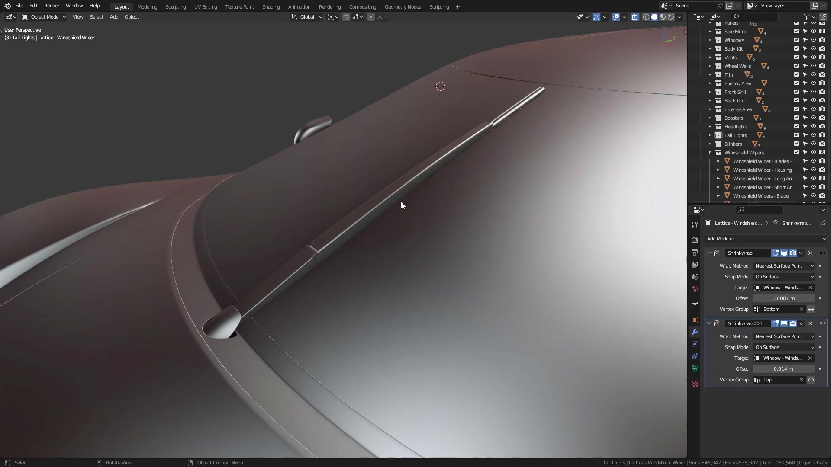Toggle the snapping magnet in header
Viewport: 831px width, 467px height.
(346, 17)
